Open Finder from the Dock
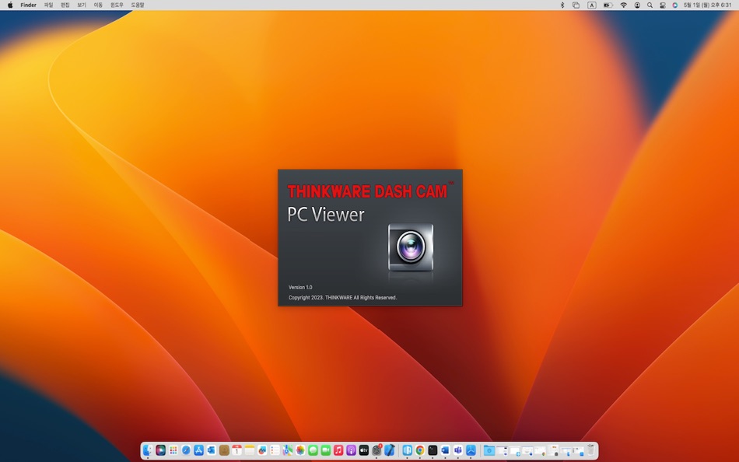Viewport: 739px width, 462px height. coord(148,450)
